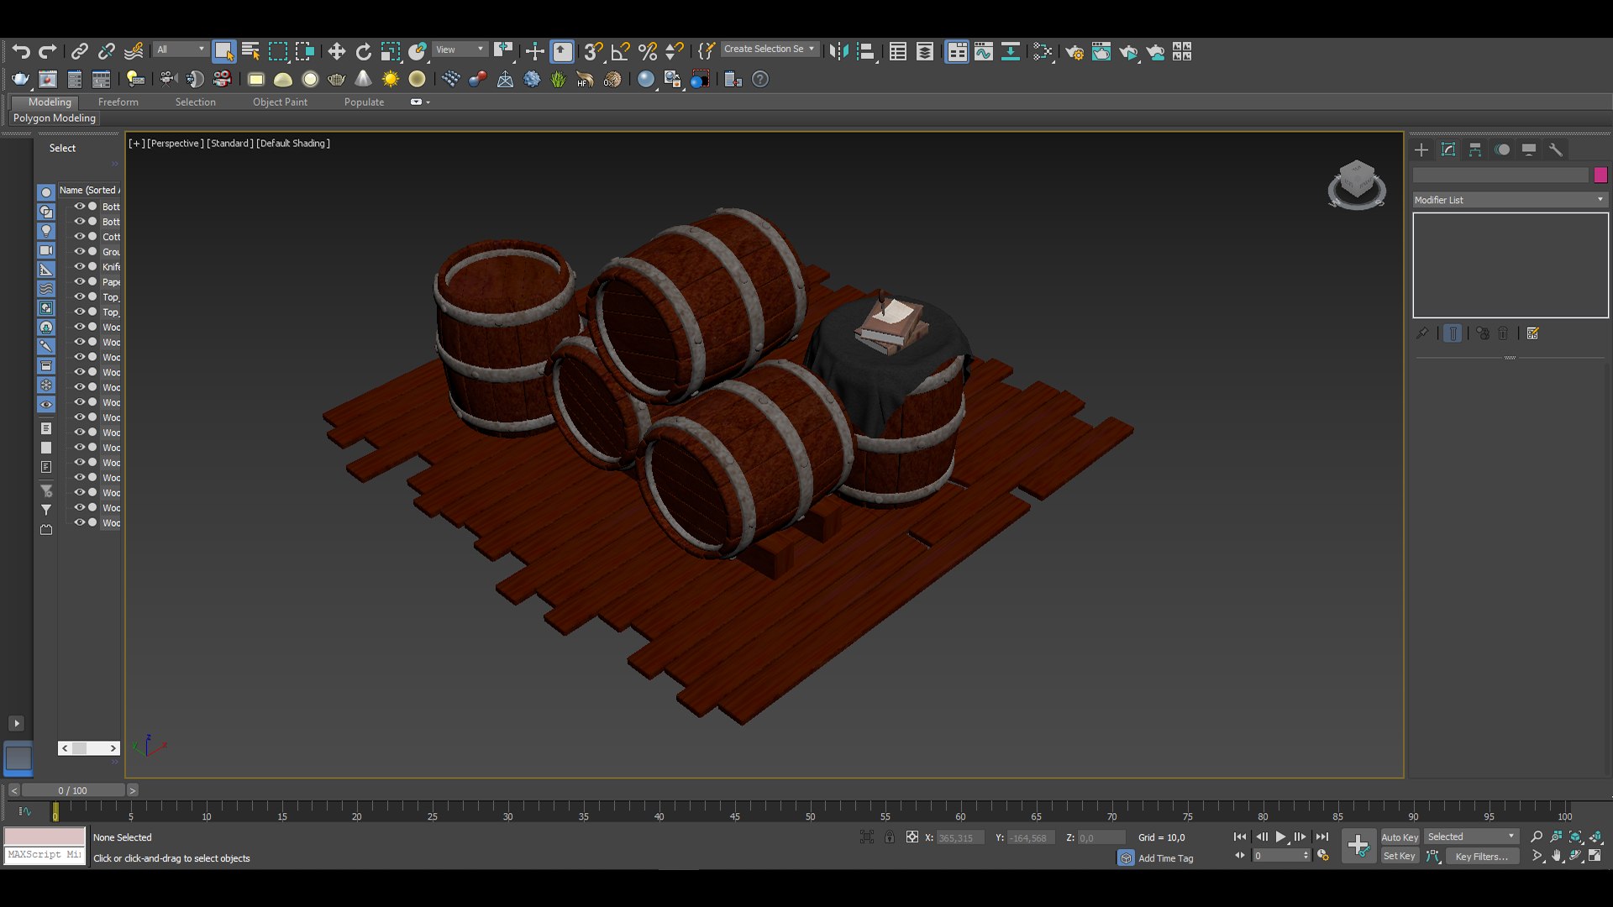Create a Sunlight from the sun icon
This screenshot has width=1613, height=907.
pyautogui.click(x=390, y=79)
